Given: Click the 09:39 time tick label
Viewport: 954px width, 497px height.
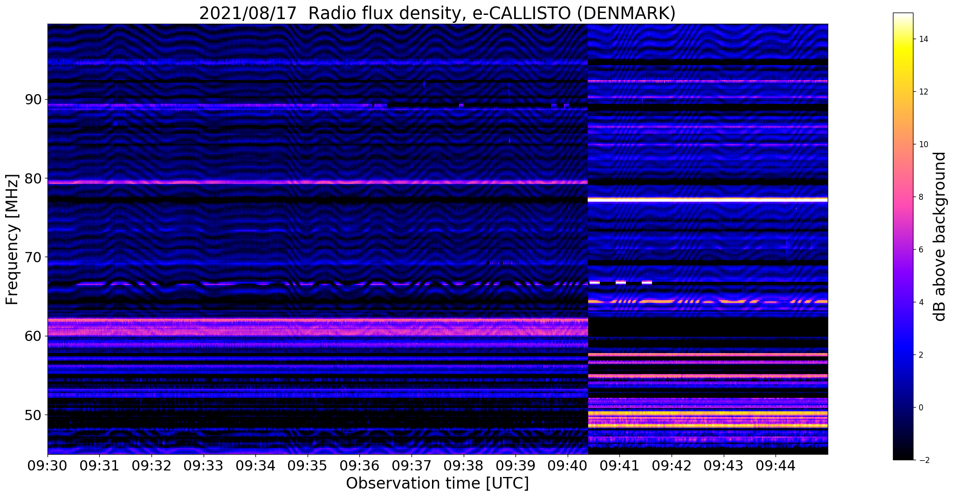Looking at the screenshot, I should 515,466.
